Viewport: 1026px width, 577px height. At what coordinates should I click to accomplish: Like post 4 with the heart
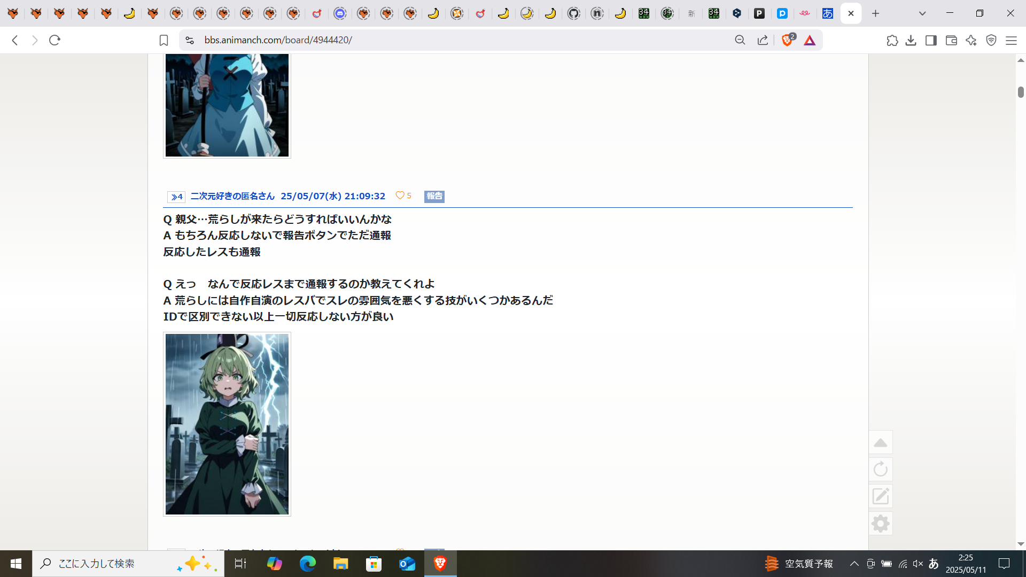[400, 196]
